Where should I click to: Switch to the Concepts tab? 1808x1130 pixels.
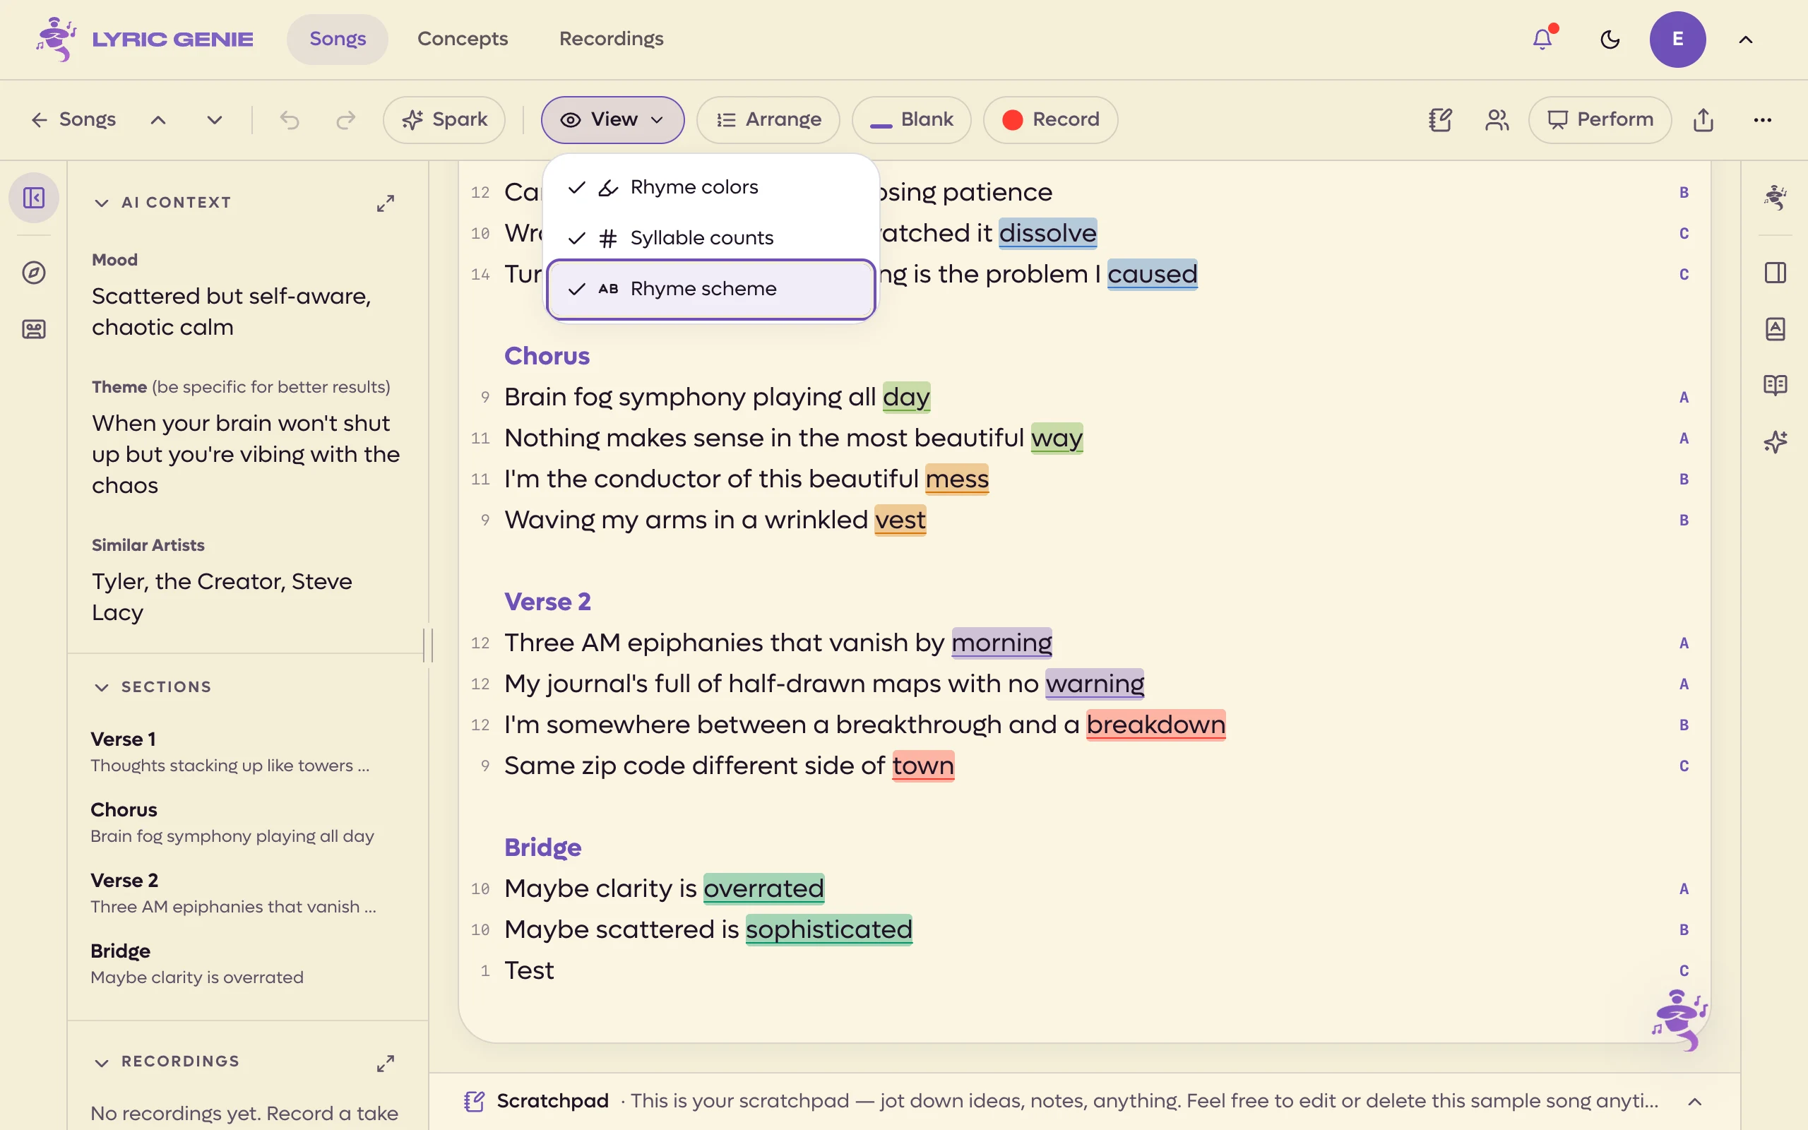coord(463,39)
